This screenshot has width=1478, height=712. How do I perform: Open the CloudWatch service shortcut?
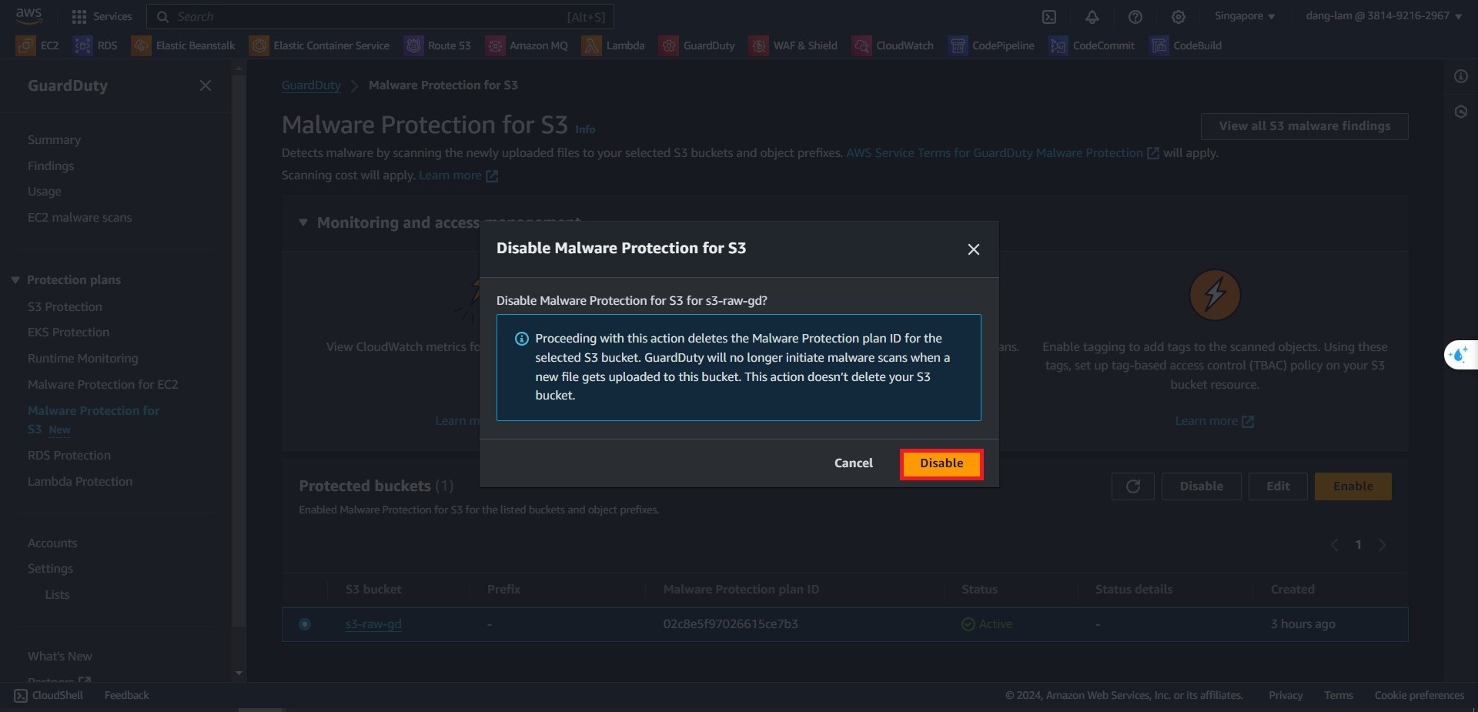893,45
